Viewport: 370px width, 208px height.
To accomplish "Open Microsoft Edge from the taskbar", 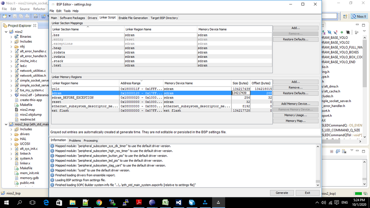I will 46,202.
